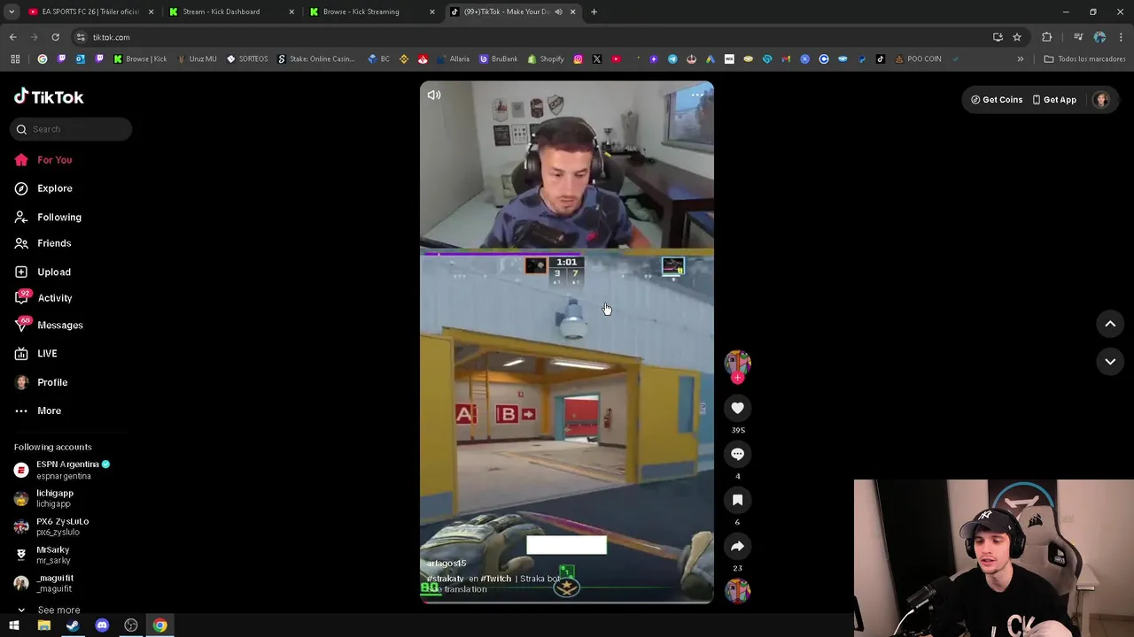Go back in browser history
This screenshot has width=1134, height=637.
click(x=12, y=37)
